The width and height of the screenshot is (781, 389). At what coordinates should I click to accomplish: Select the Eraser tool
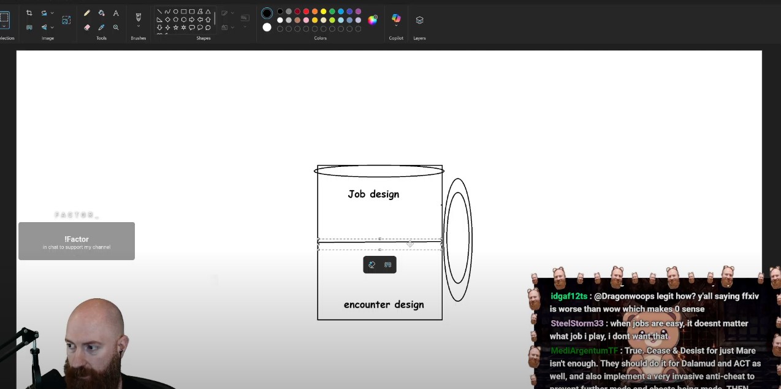[86, 27]
